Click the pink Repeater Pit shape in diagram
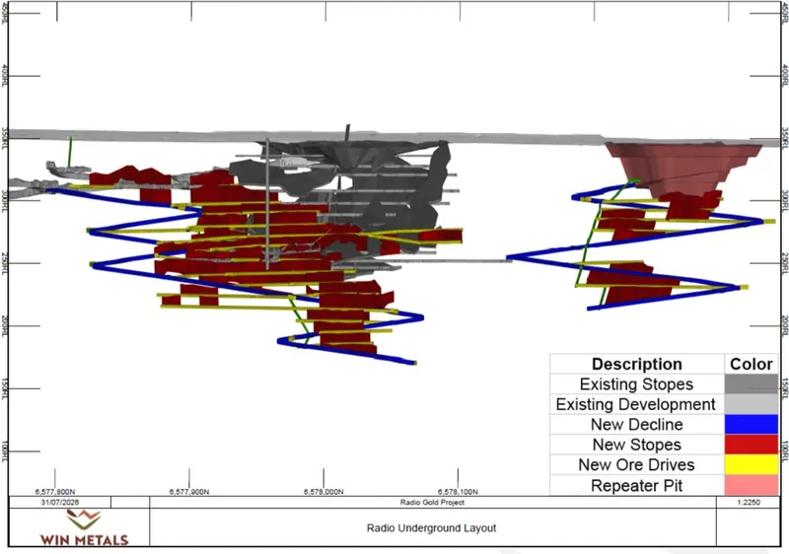This screenshot has width=789, height=554. 681,167
